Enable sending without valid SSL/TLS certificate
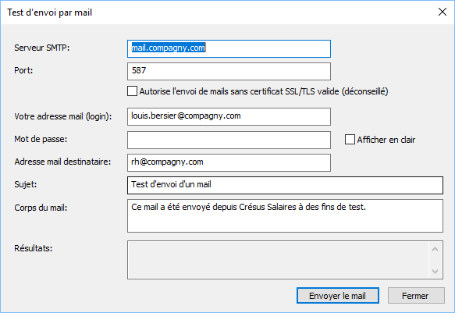The height and width of the screenshot is (313, 455). coord(132,91)
